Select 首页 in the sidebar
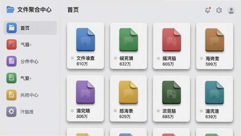The height and width of the screenshot is (136, 241). [30, 28]
